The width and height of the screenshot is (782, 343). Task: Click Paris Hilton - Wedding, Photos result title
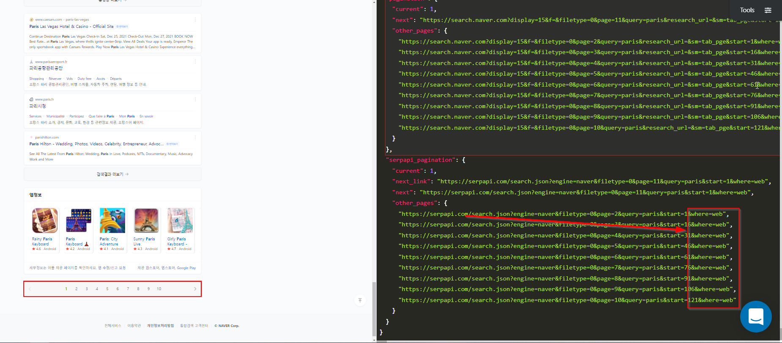[x=96, y=144]
